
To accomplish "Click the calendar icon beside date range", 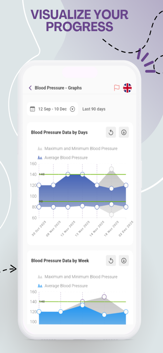I will [x=32, y=109].
